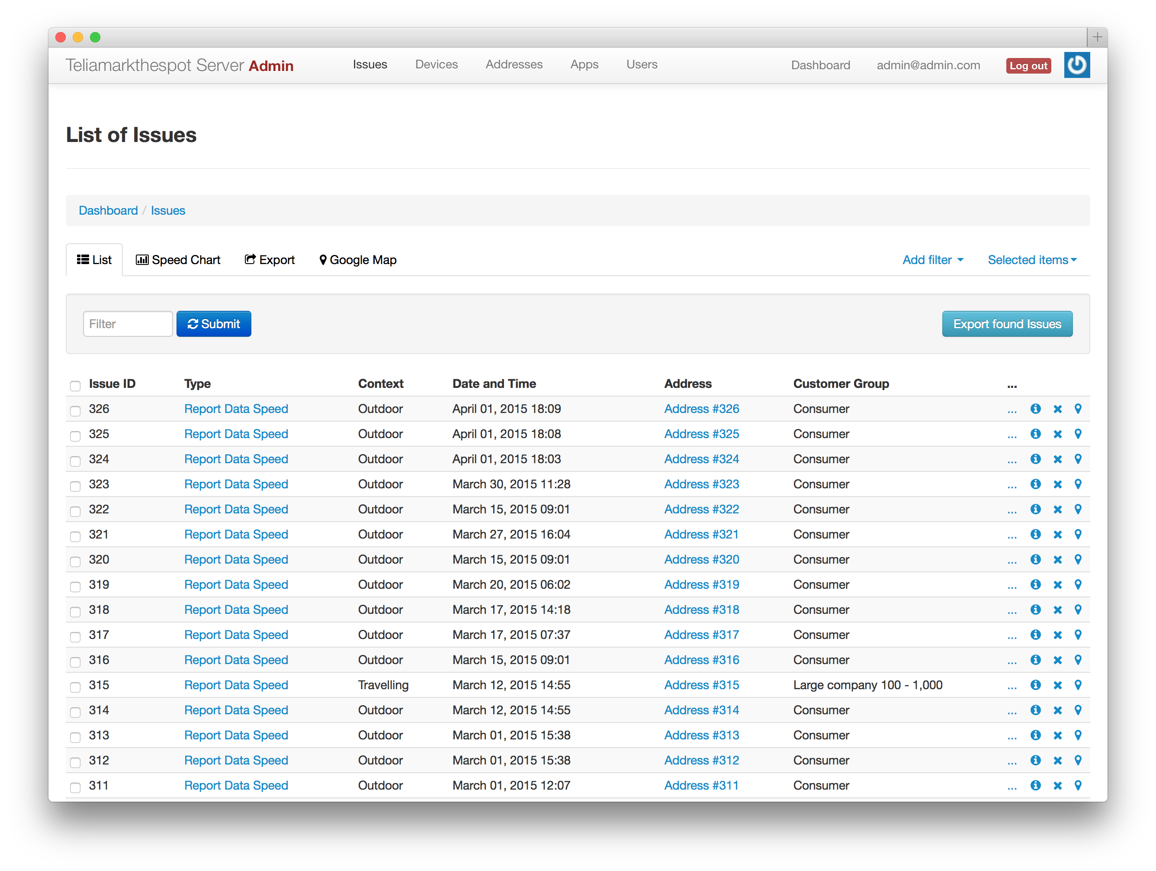Show issue 312 location via its pin icon
This screenshot has width=1156, height=871.
tap(1078, 760)
